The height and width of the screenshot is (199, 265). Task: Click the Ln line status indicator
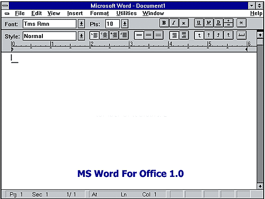[x=124, y=195]
